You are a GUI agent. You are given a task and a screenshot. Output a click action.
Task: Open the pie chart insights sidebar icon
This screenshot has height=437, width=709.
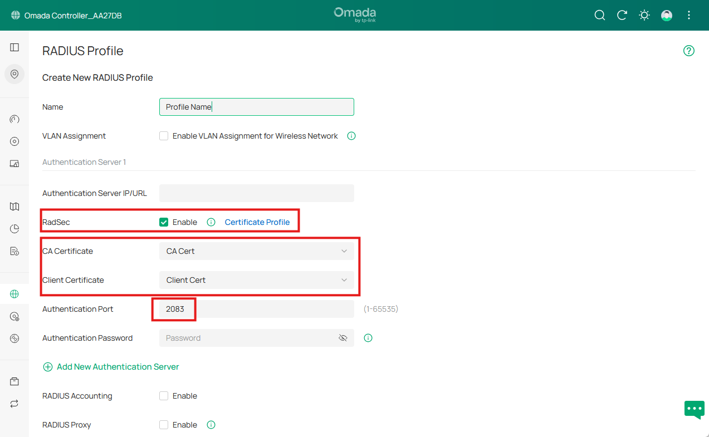[14, 228]
